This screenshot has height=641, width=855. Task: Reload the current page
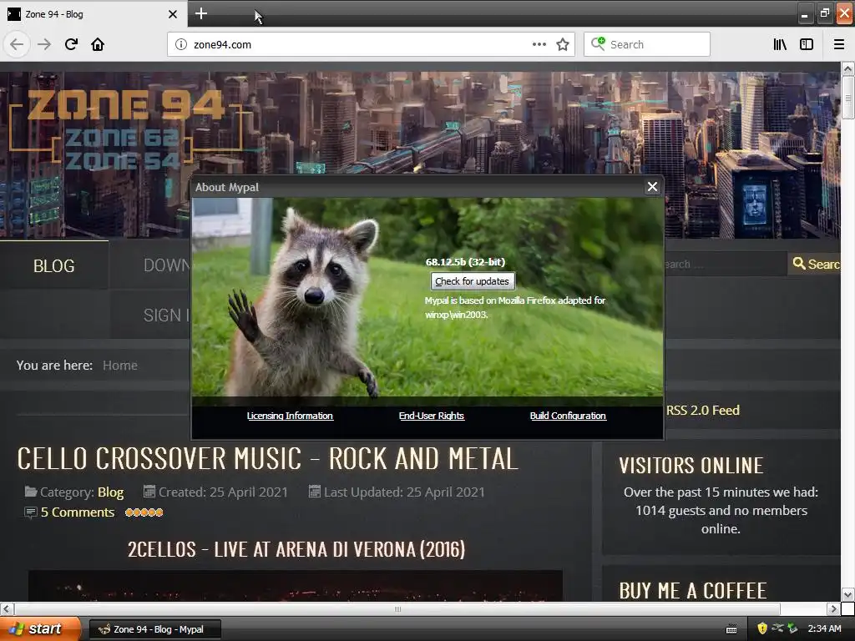(x=71, y=44)
